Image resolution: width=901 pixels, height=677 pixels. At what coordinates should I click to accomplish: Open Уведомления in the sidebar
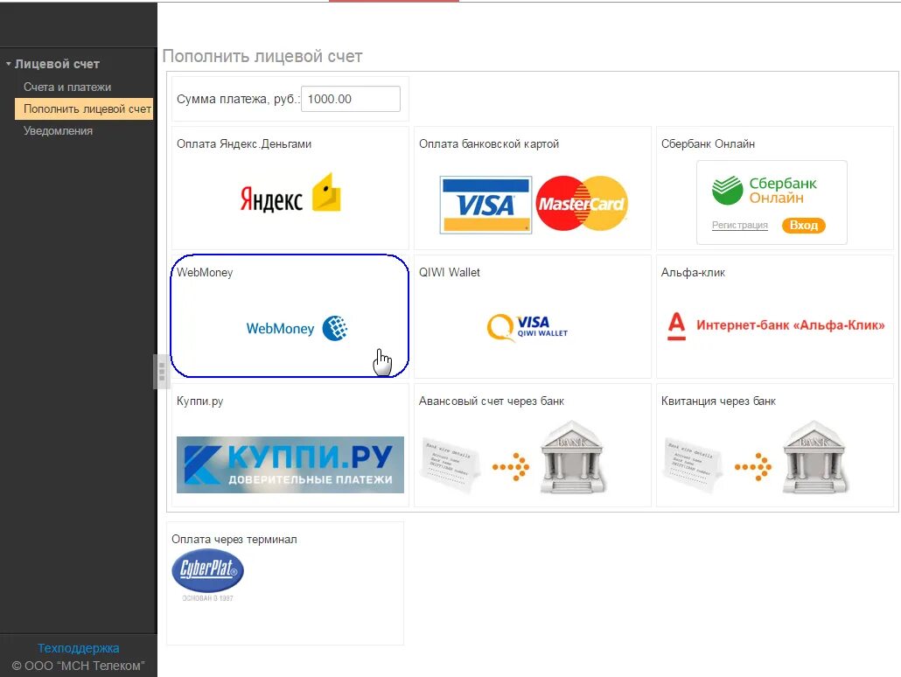[58, 130]
